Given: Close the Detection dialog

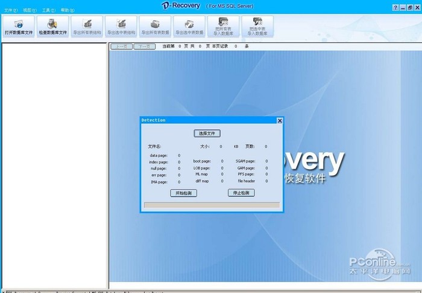Looking at the screenshot, I should pos(280,121).
